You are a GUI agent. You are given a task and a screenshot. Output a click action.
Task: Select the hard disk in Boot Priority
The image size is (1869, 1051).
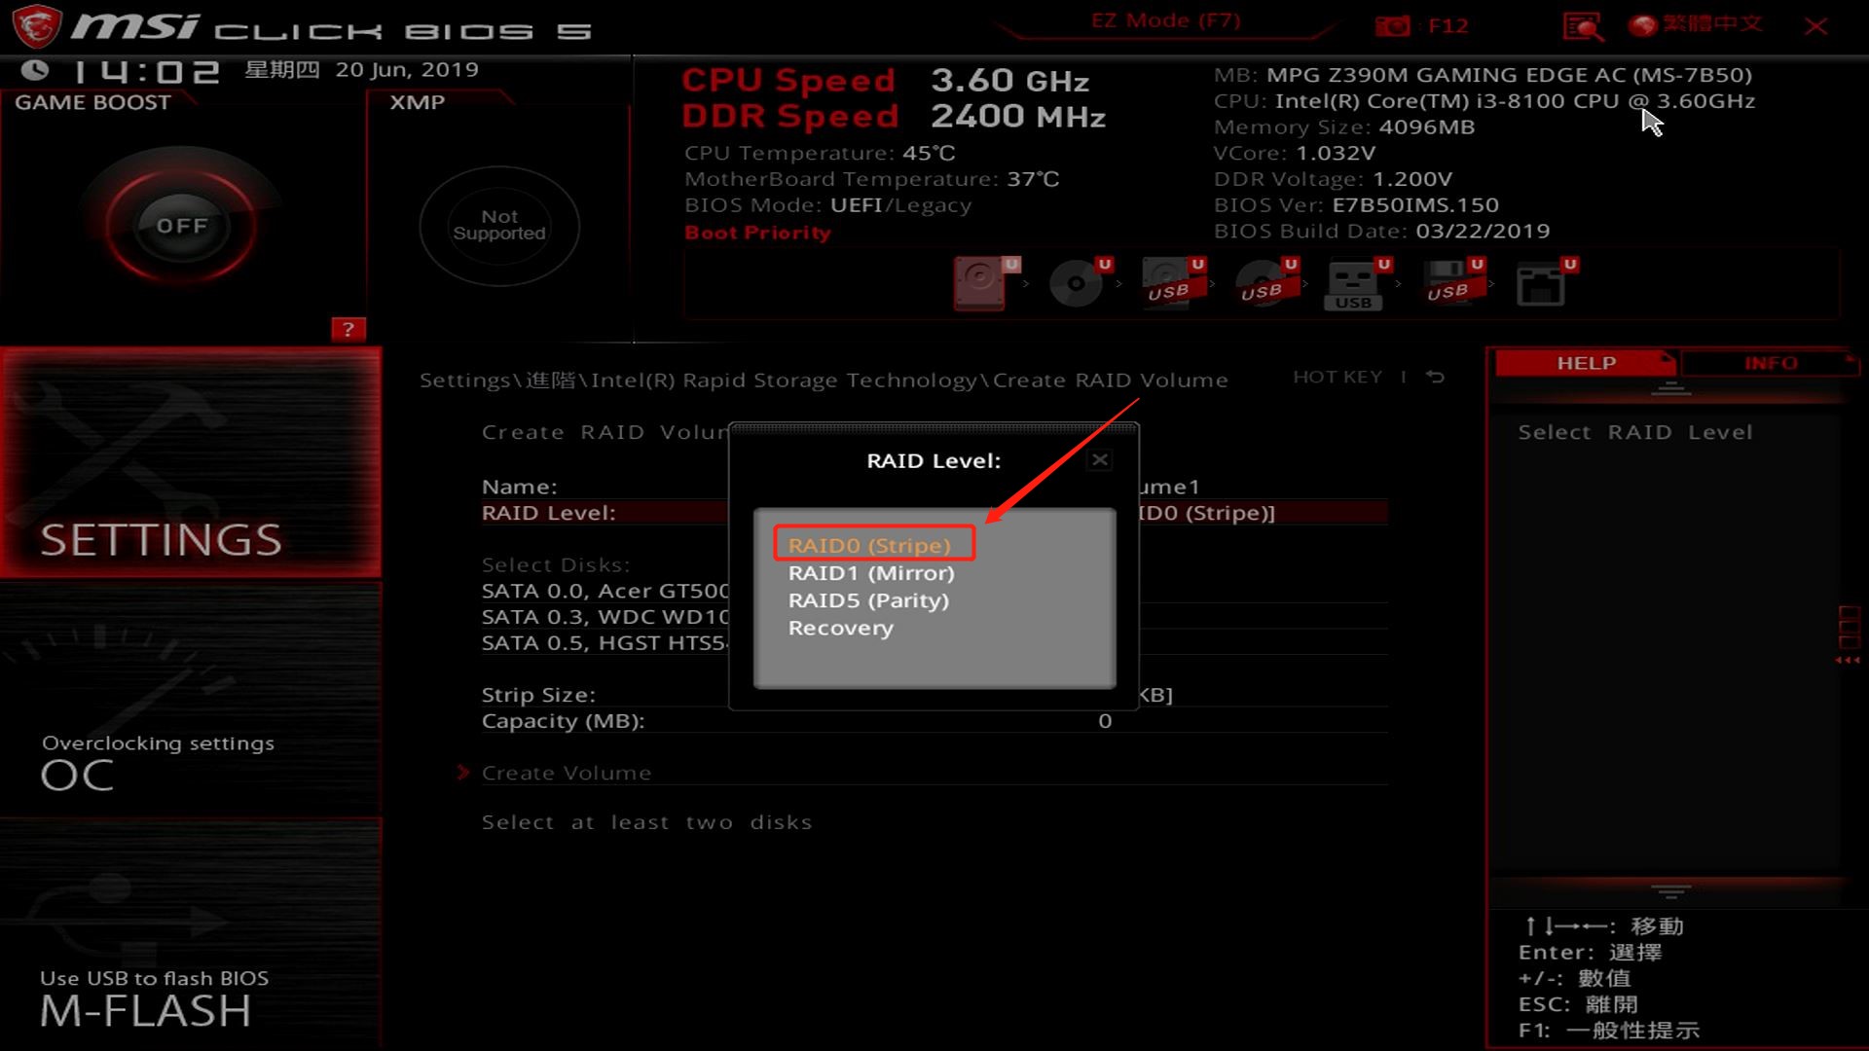coord(981,282)
